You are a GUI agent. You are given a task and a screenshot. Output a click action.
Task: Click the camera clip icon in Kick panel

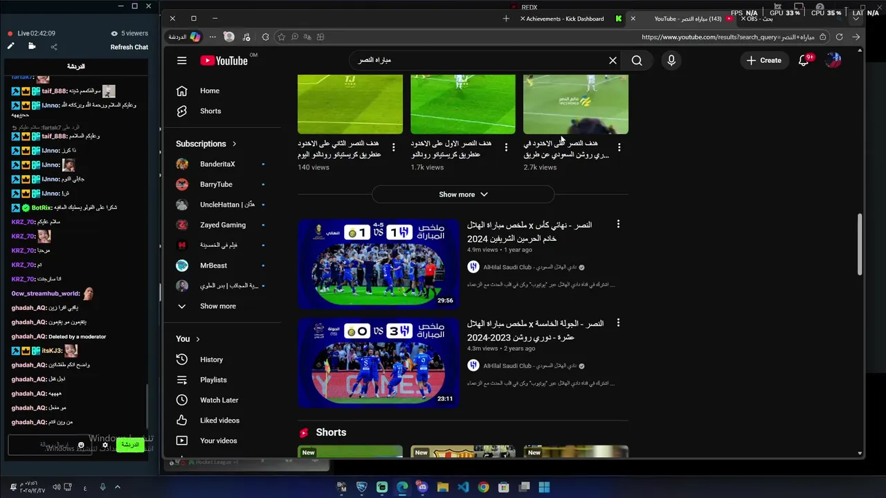[x=32, y=46]
